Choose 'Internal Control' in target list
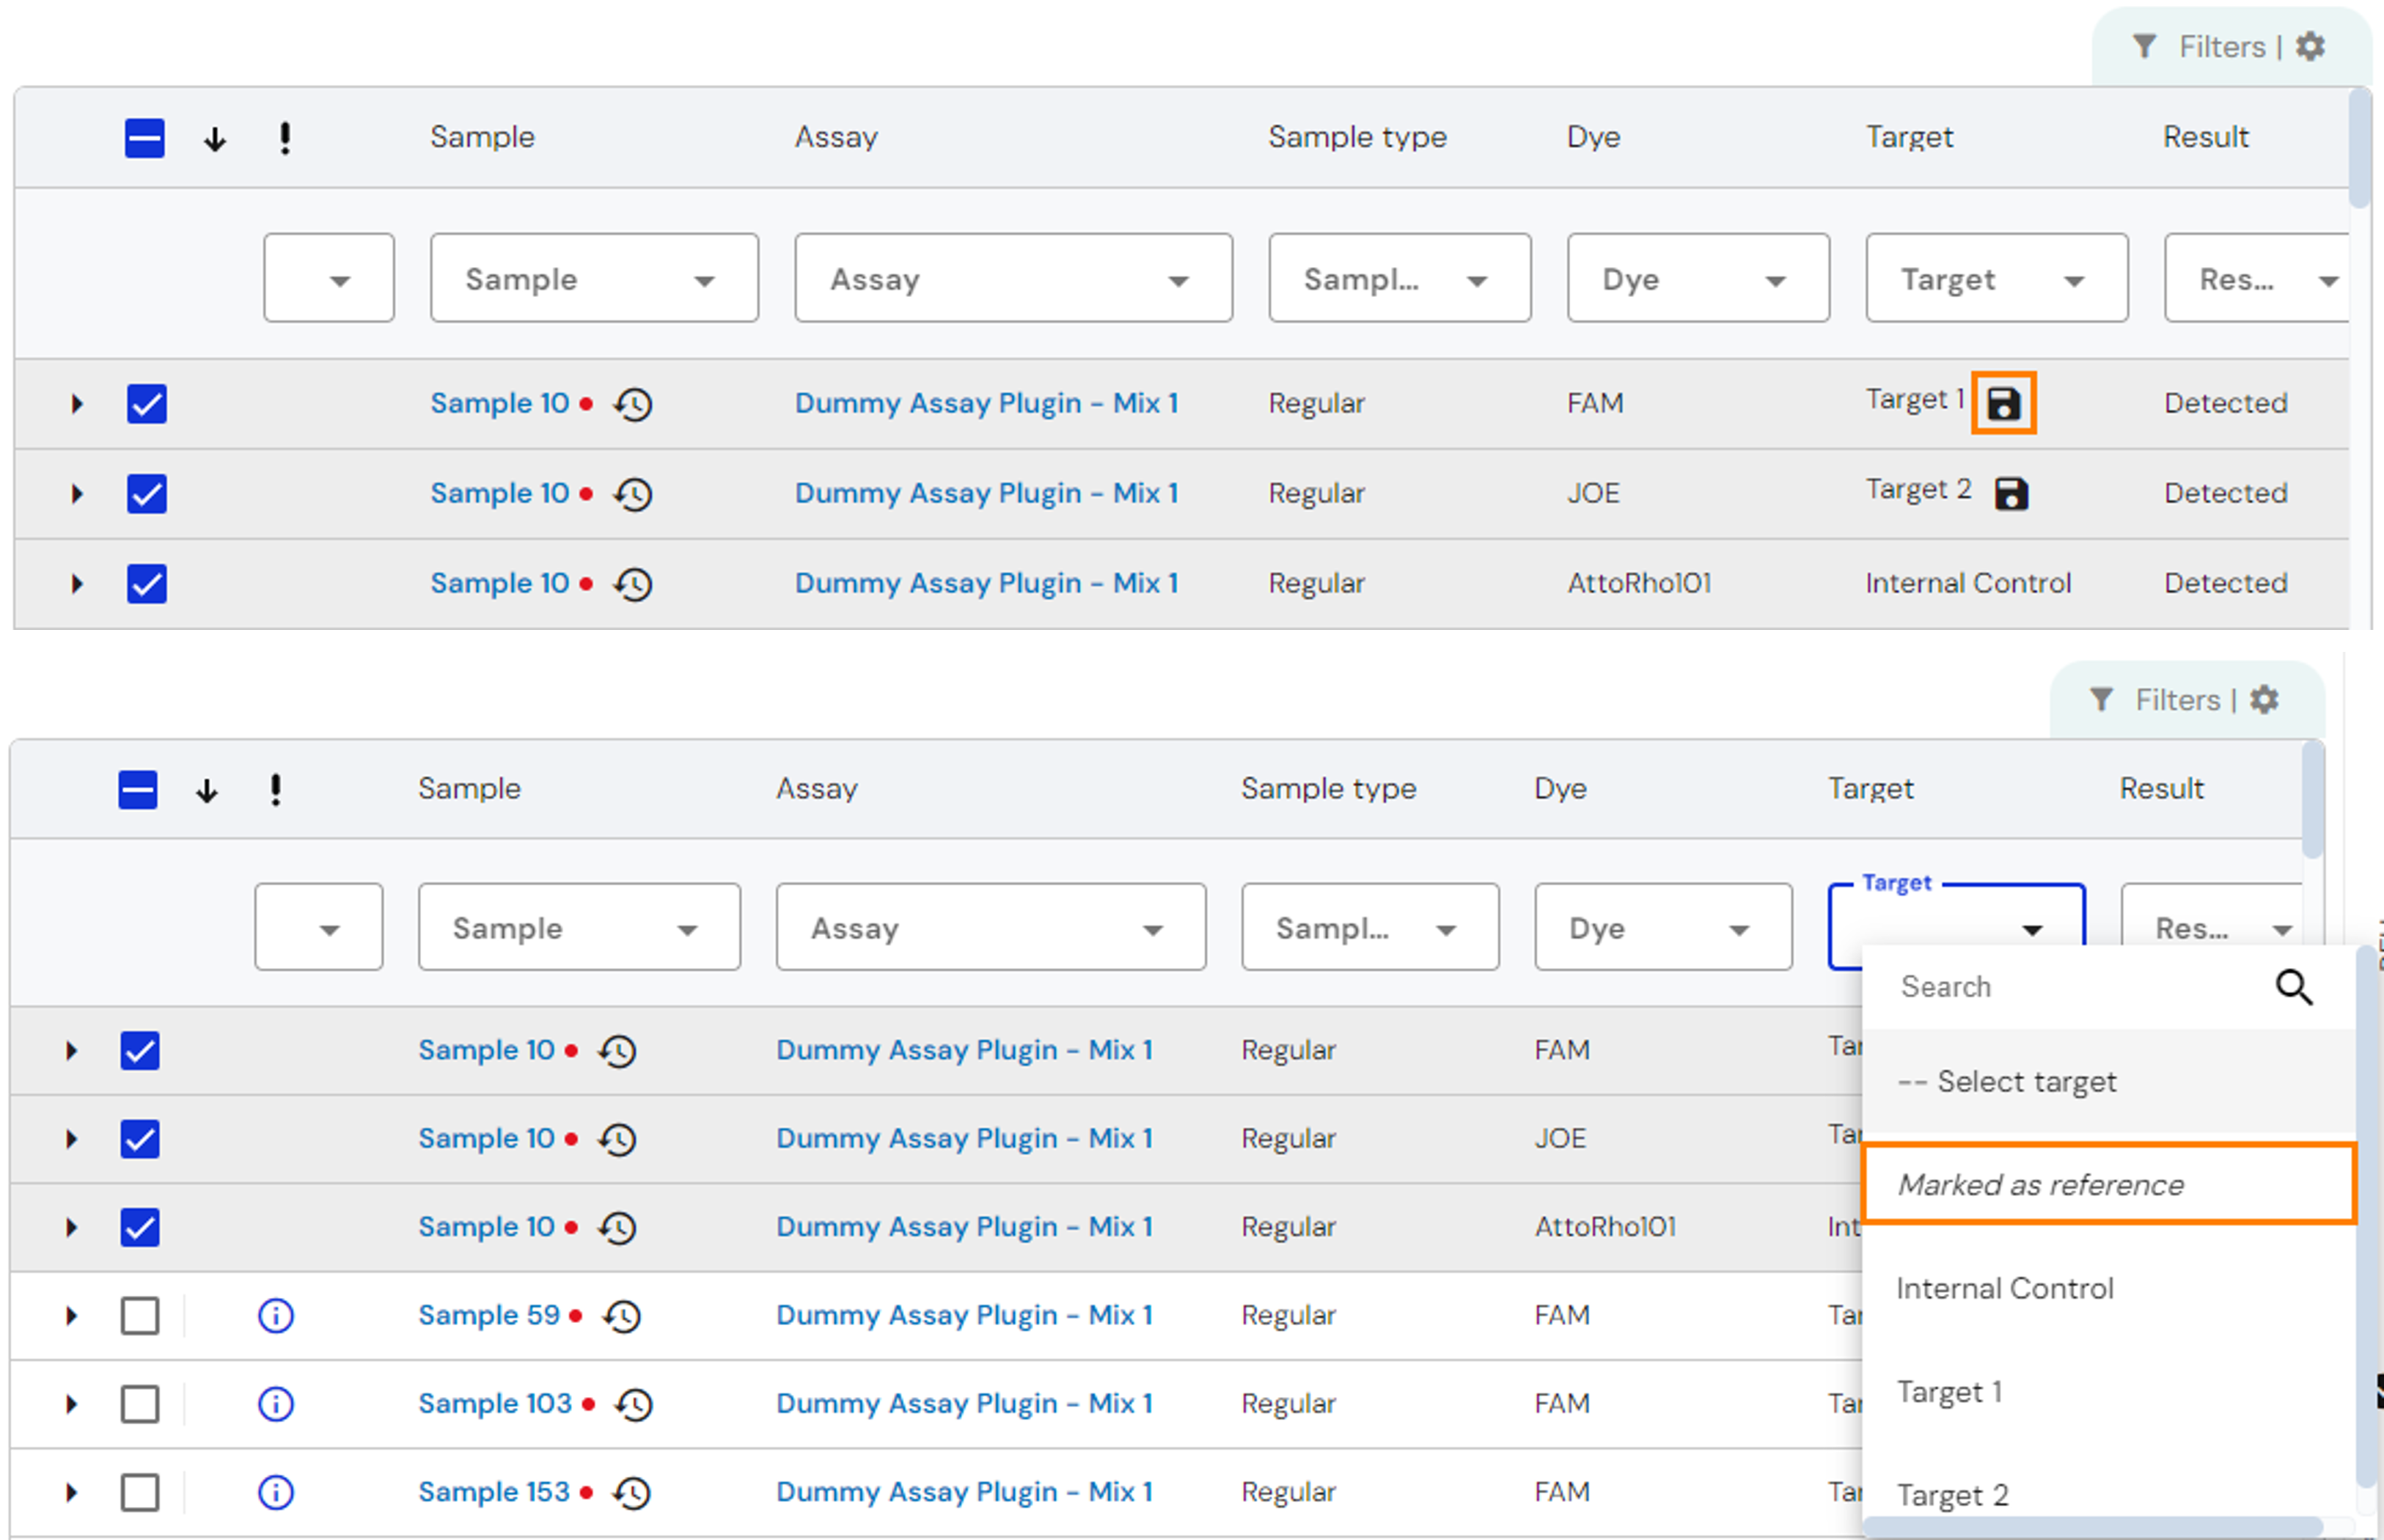Viewport: 2384px width, 1540px height. coord(2109,1288)
